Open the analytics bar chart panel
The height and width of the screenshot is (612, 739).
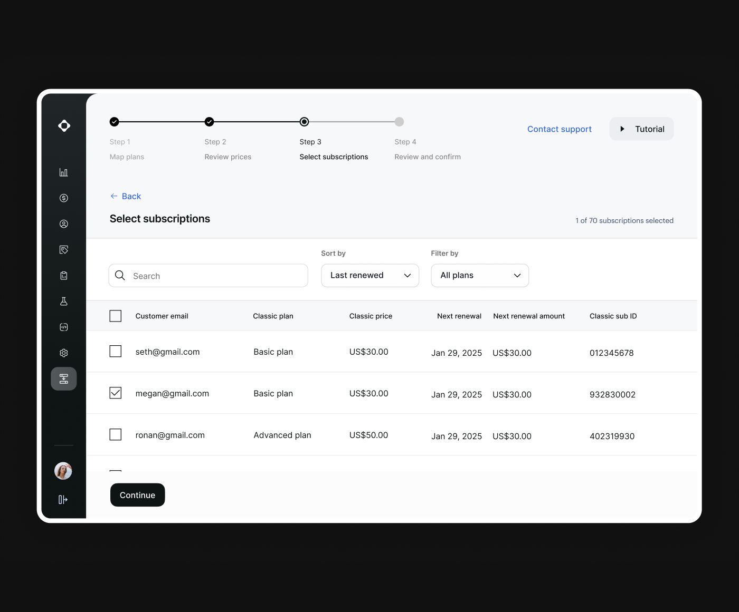[63, 172]
